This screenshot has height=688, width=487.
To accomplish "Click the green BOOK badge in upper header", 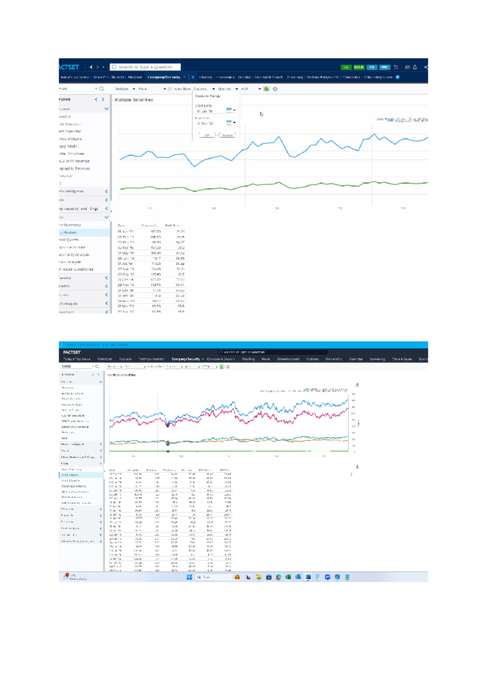I will (x=359, y=67).
